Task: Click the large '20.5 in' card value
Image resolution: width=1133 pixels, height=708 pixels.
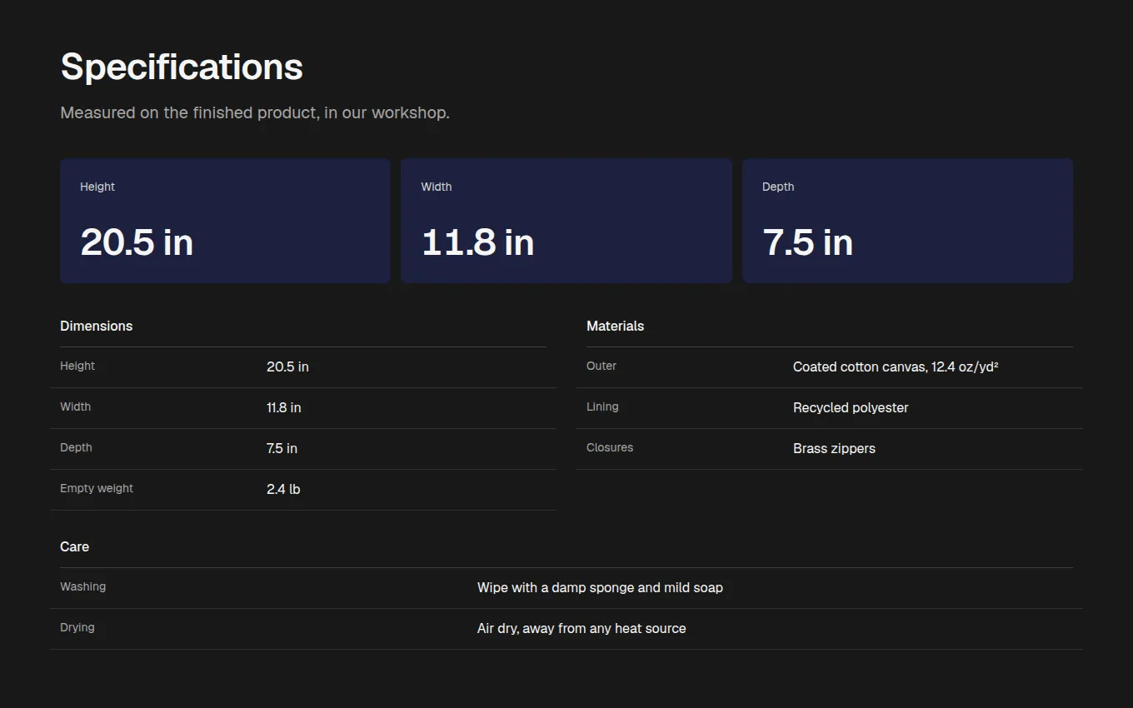Action: pos(137,242)
